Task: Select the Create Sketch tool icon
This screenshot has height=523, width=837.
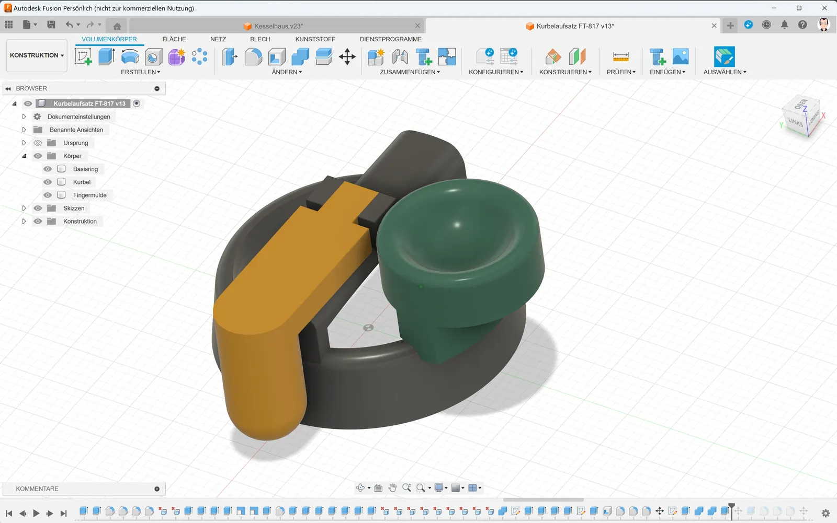Action: coord(83,56)
